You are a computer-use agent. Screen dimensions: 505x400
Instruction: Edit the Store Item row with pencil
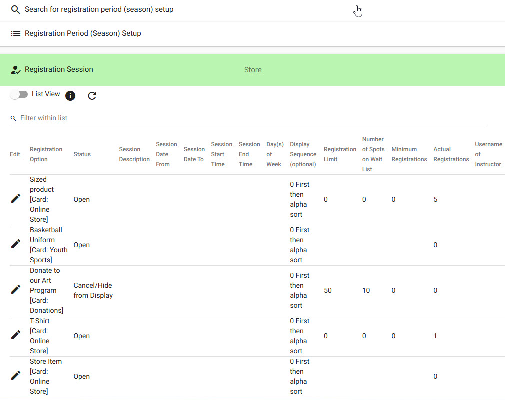click(16, 376)
